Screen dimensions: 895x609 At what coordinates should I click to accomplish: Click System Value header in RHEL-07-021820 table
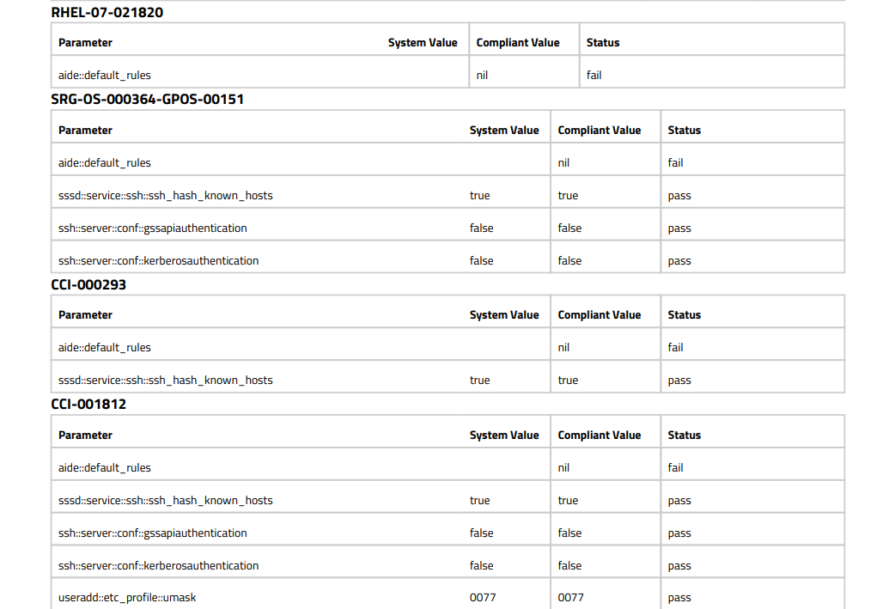422,43
